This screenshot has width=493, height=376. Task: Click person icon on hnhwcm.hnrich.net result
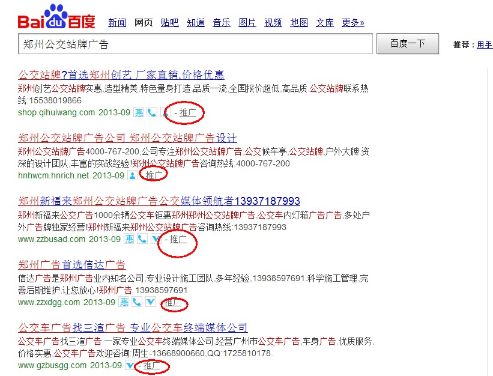pos(132,175)
